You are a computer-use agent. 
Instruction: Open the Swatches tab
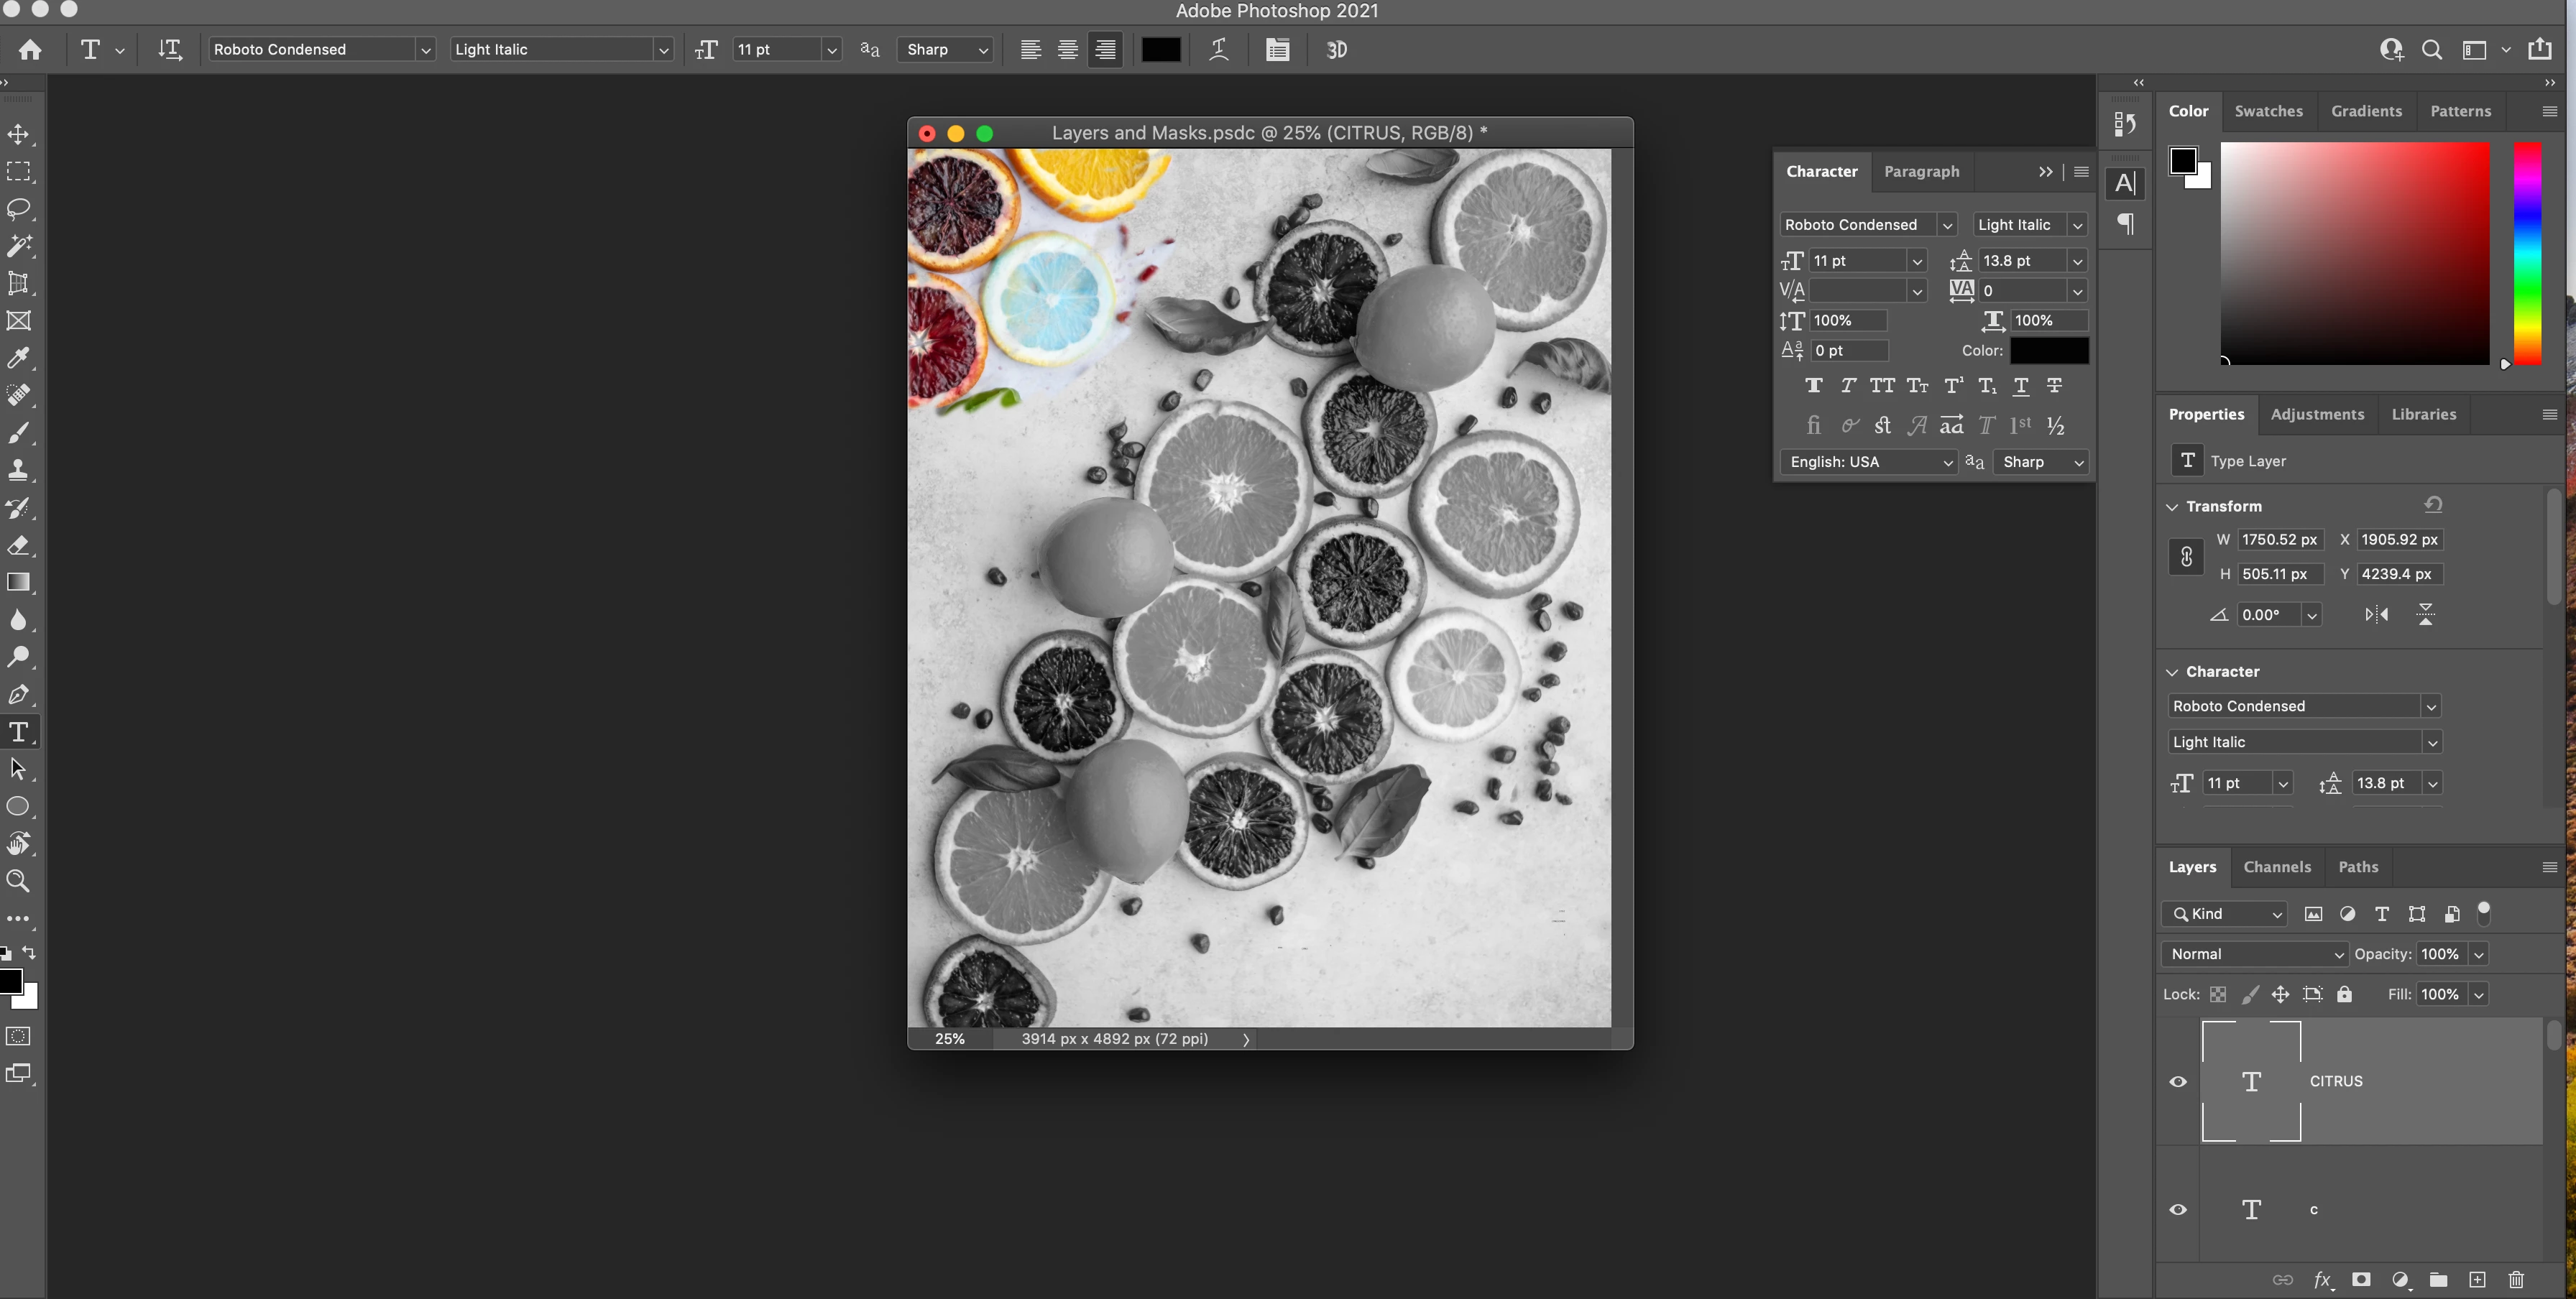click(2268, 111)
